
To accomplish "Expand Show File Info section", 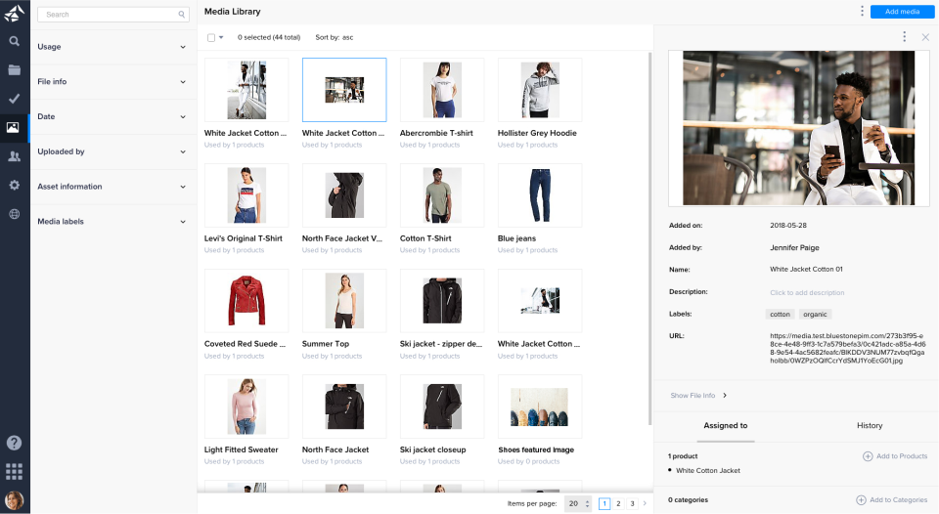I will [x=698, y=396].
